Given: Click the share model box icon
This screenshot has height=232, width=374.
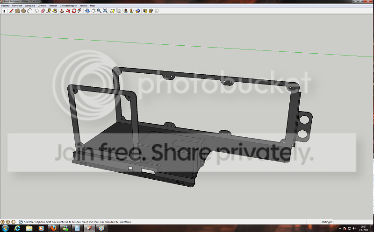Looking at the screenshot, I should point(151,11).
